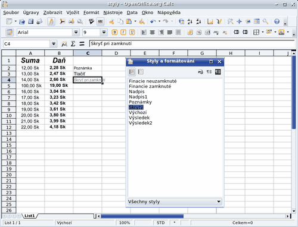Activate Fill Format Mode icon

(x=200, y=72)
